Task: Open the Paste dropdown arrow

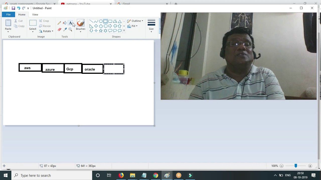Action: coord(8,32)
